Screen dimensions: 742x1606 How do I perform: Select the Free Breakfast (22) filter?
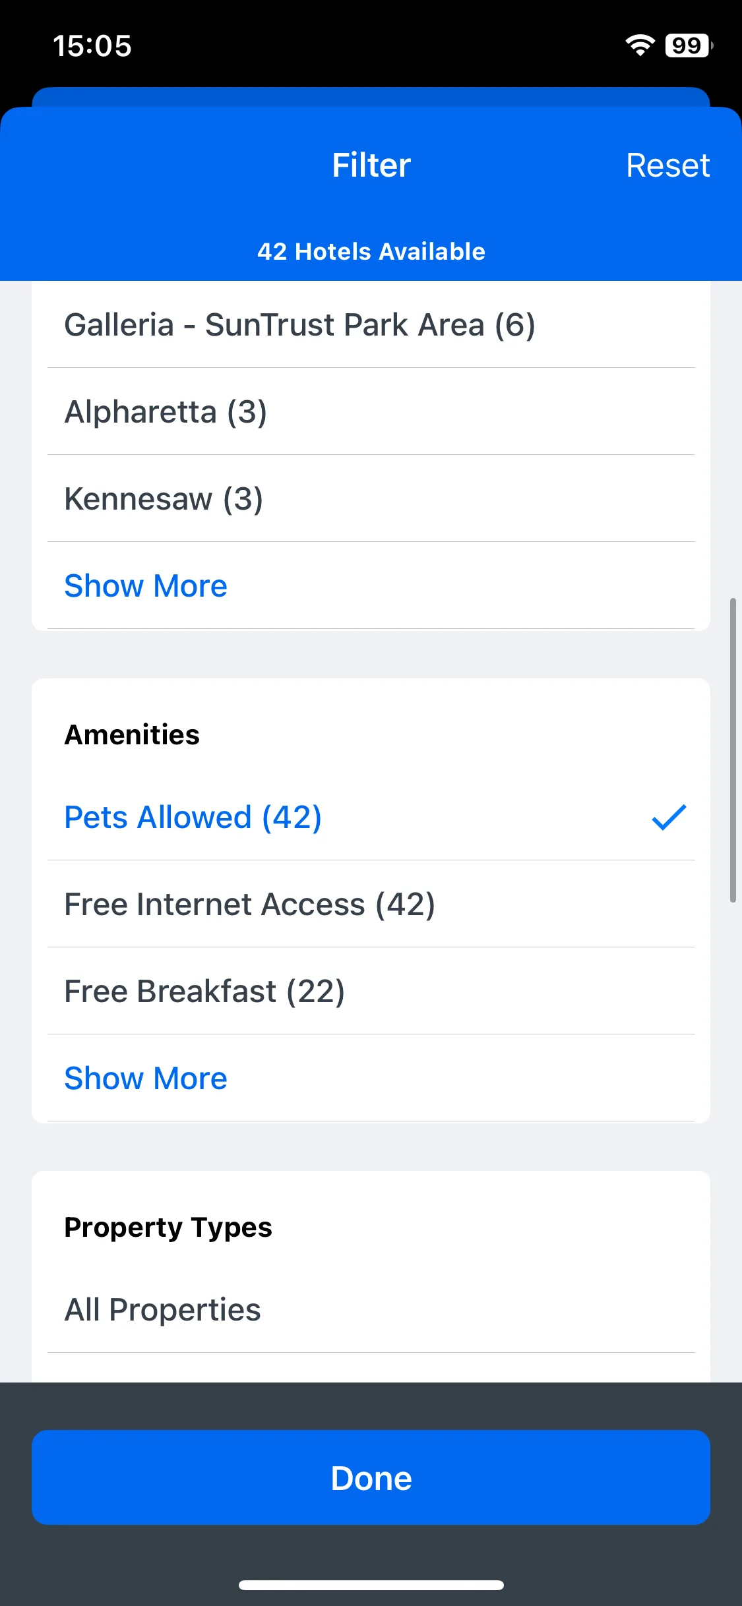(x=371, y=991)
